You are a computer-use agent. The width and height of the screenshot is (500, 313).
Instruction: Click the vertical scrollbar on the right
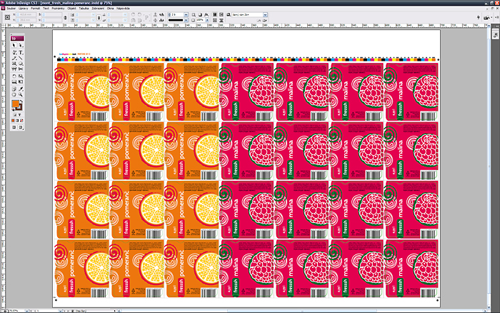(x=489, y=167)
